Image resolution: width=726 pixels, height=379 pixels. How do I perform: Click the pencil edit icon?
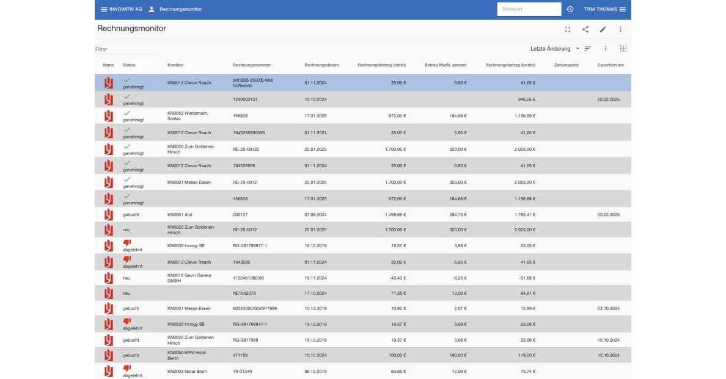[603, 29]
